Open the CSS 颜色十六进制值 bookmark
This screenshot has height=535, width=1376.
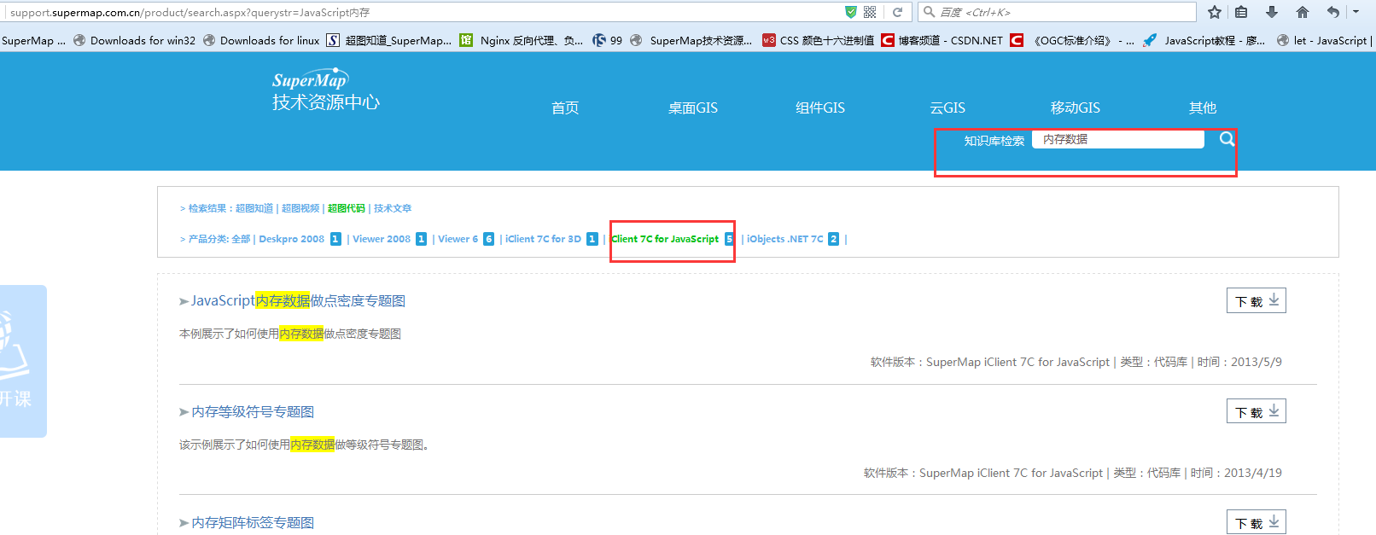pos(818,40)
